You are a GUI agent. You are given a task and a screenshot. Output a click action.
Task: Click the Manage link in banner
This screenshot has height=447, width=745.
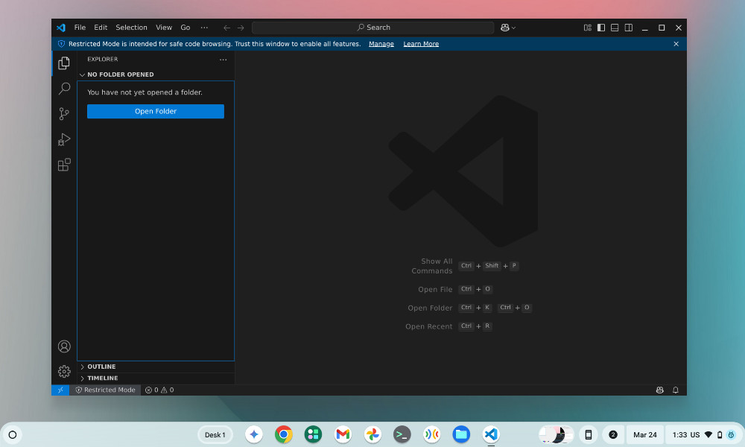[x=381, y=44]
